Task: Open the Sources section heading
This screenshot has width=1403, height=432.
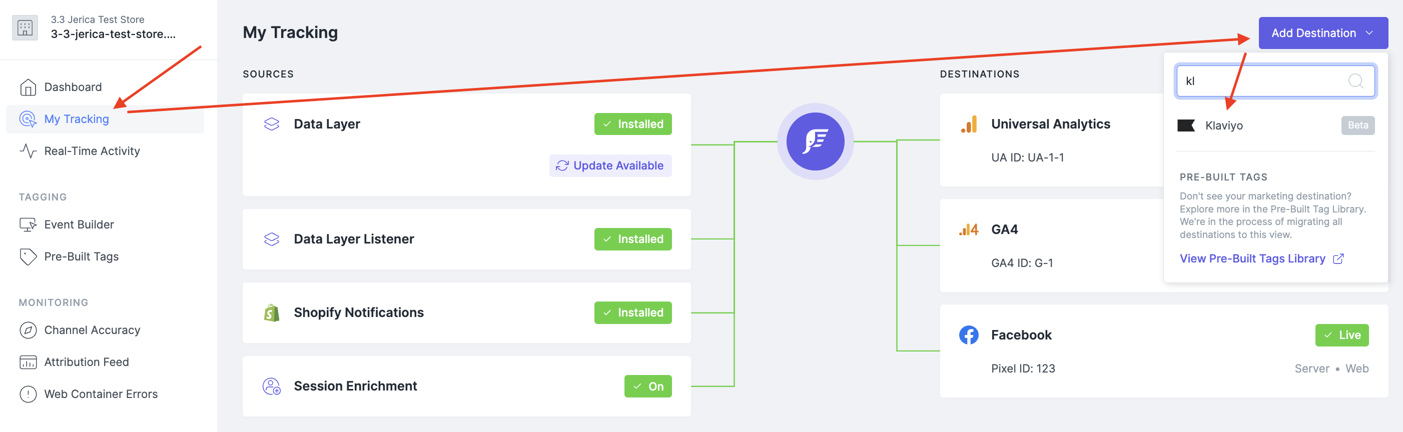Action: pos(268,73)
